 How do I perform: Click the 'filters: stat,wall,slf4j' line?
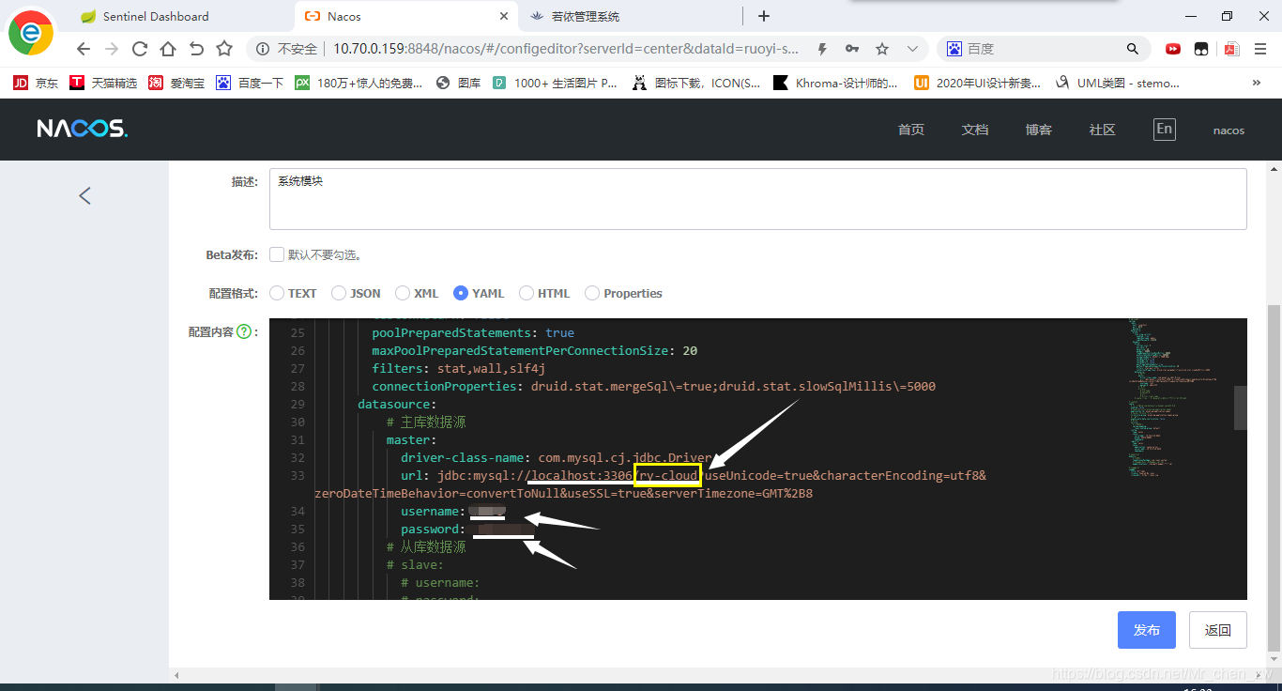(458, 368)
